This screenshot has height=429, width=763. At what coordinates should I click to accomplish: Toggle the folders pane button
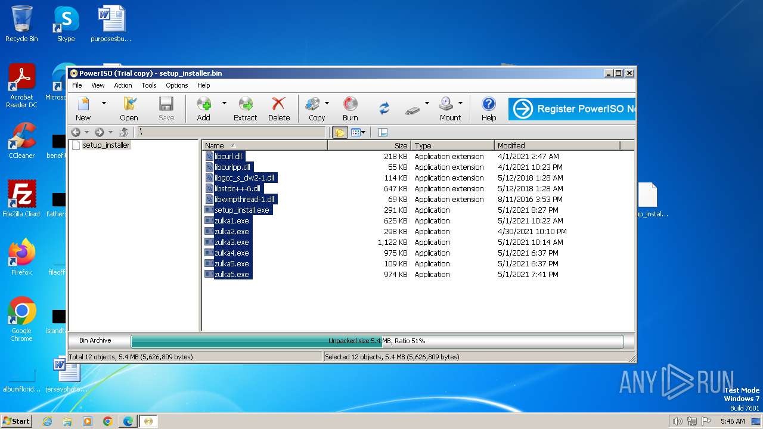point(340,132)
